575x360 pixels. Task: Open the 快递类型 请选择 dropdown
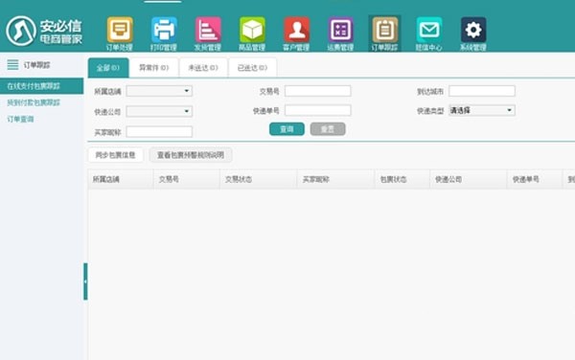[x=482, y=110]
